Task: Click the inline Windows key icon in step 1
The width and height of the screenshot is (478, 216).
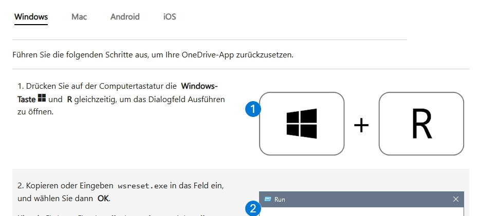Action: tap(42, 98)
